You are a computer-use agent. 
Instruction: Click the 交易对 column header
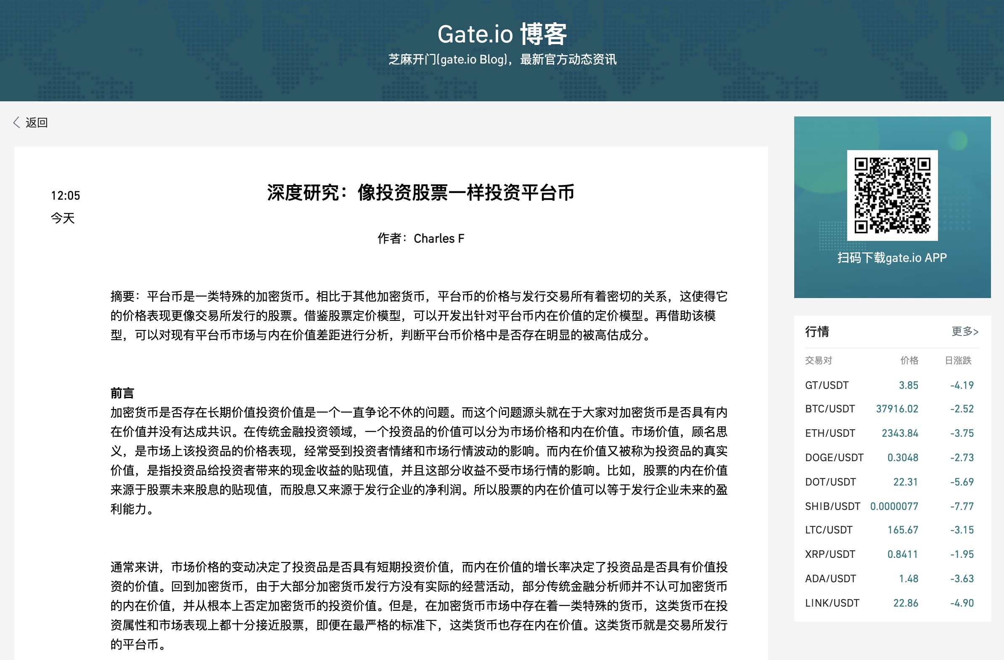(x=819, y=360)
